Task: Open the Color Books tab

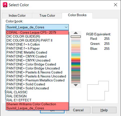Action: coord(77,15)
